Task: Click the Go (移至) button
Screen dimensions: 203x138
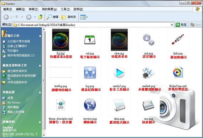Action: pos(181,25)
